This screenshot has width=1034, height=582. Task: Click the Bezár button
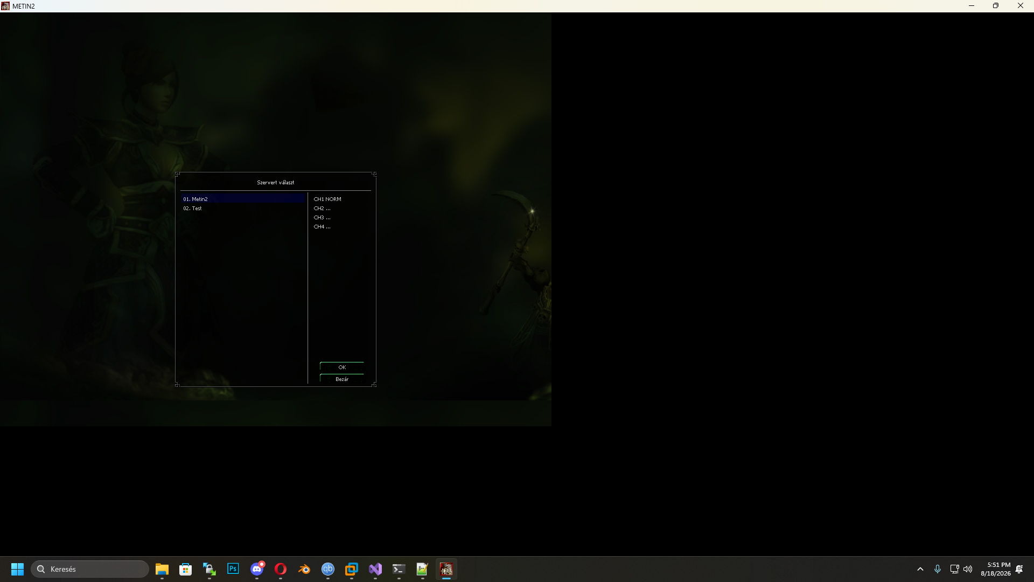click(x=342, y=379)
